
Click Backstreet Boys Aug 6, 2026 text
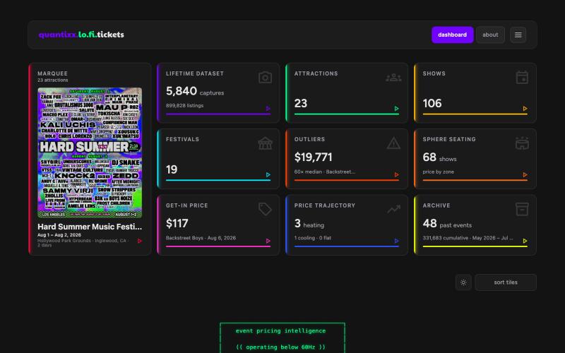pos(201,238)
